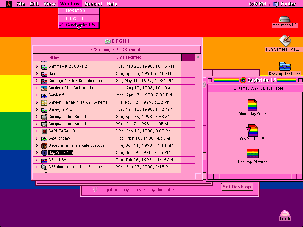
Task: Select the Gardens in the Mist Kal. Scheme name
Action: tap(78, 102)
